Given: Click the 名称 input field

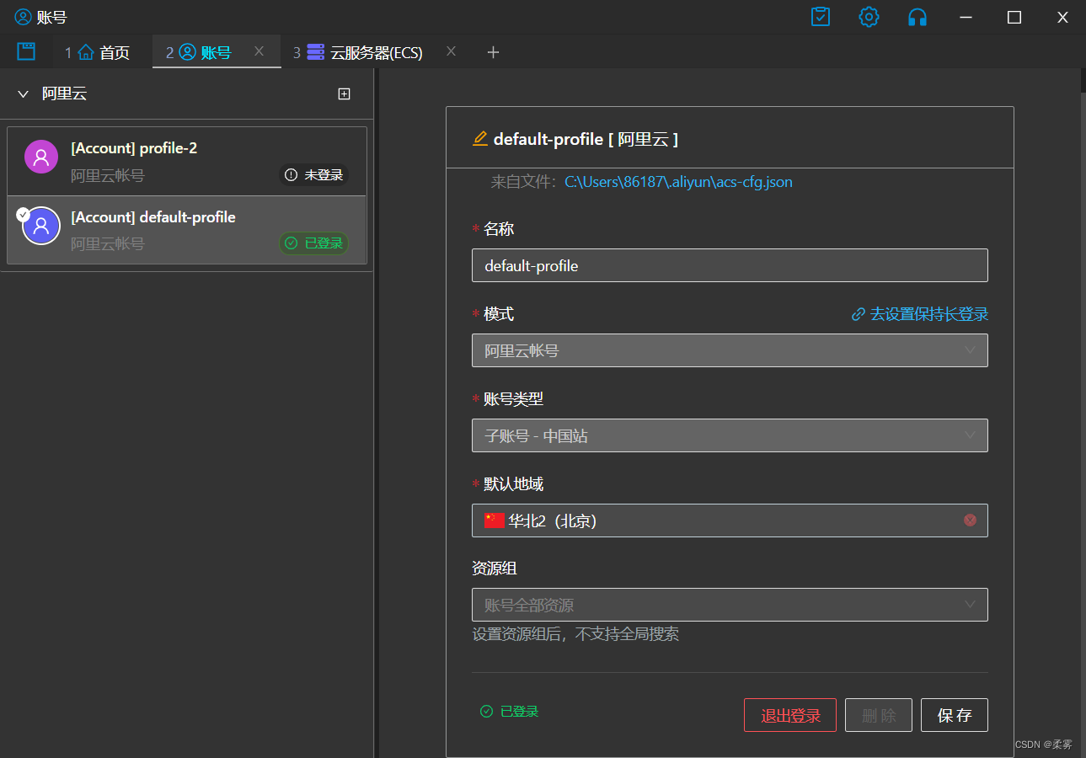Looking at the screenshot, I should coord(730,265).
